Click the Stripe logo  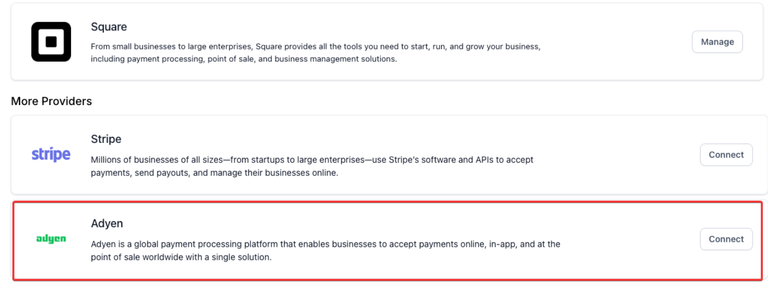click(51, 154)
